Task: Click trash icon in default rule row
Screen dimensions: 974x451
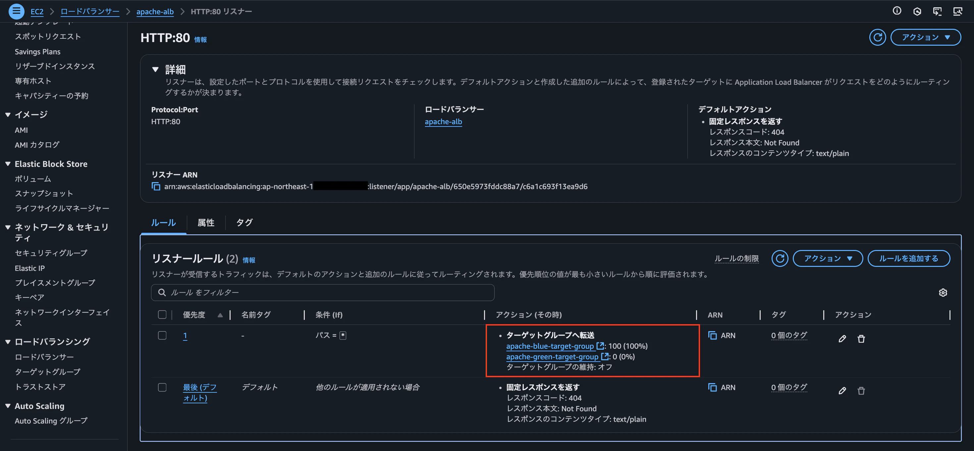Action: coord(861,390)
